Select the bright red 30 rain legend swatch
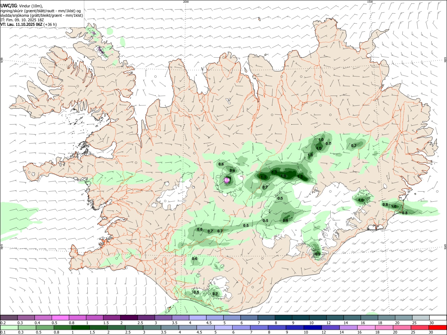The image size is (447, 335). coord(438,327)
